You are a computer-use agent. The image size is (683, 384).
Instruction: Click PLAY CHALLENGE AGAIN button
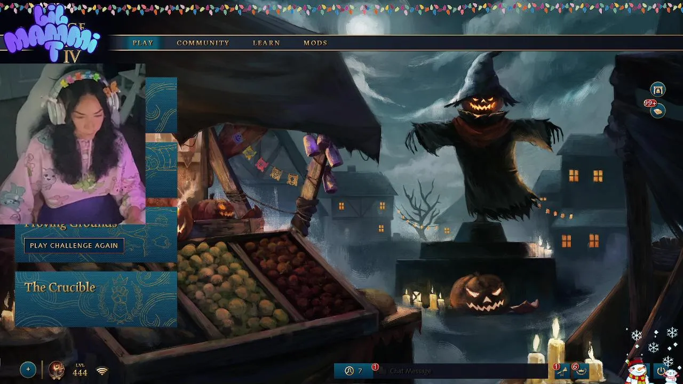(x=74, y=245)
